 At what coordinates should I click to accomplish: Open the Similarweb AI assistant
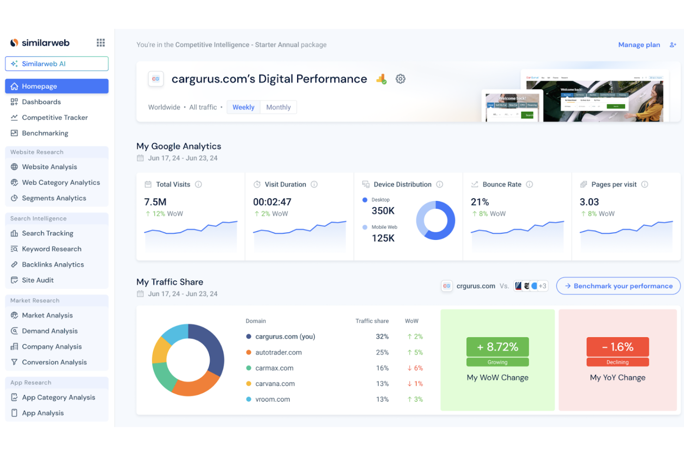56,64
